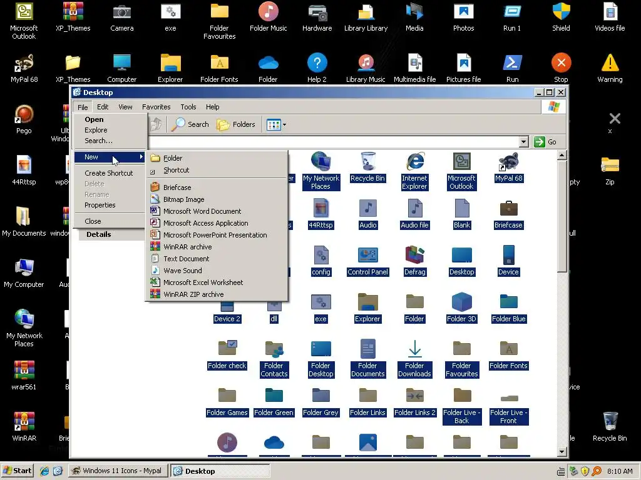Create a new Shortcut from submenu
The height and width of the screenshot is (480, 641).
[217, 170]
